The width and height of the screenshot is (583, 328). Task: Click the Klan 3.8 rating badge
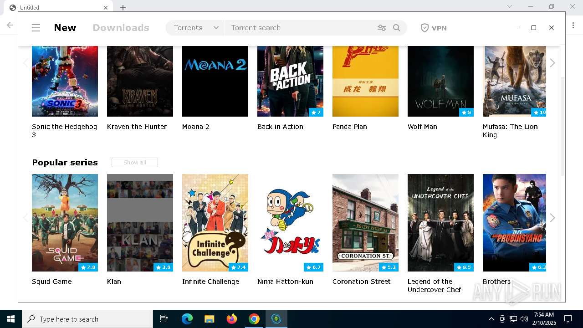point(163,267)
